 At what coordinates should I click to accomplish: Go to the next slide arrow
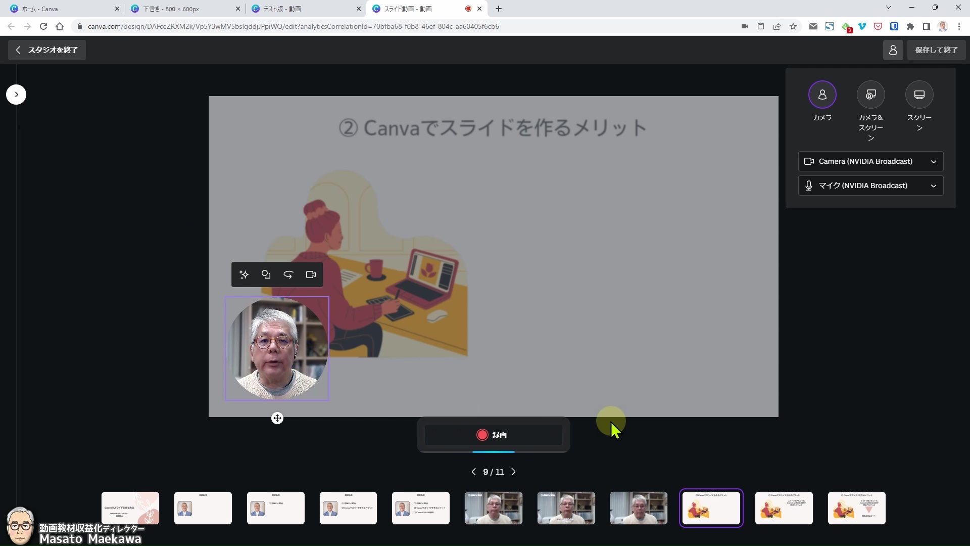point(513,472)
